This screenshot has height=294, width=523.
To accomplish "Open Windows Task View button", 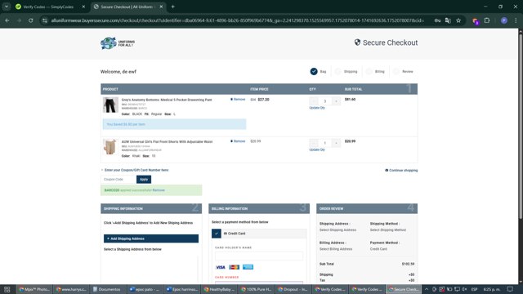I will (7, 289).
